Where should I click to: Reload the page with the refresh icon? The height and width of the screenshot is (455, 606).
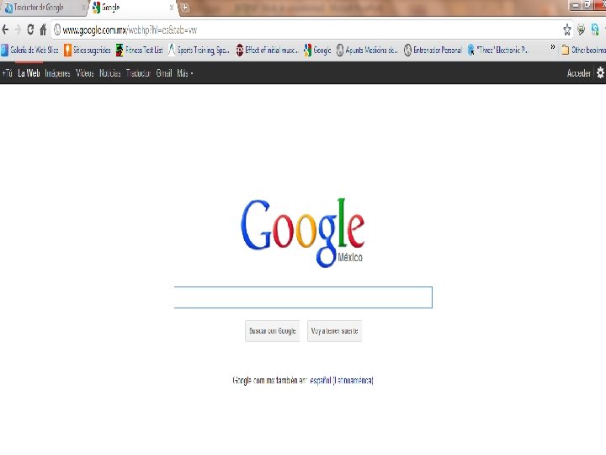click(30, 29)
